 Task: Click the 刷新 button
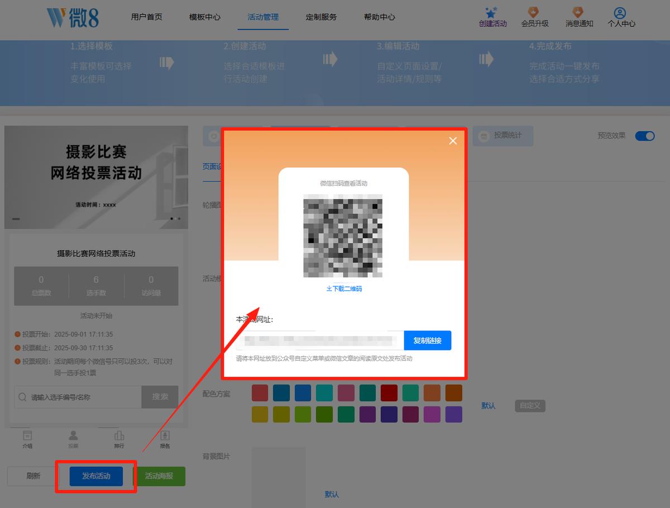33,476
